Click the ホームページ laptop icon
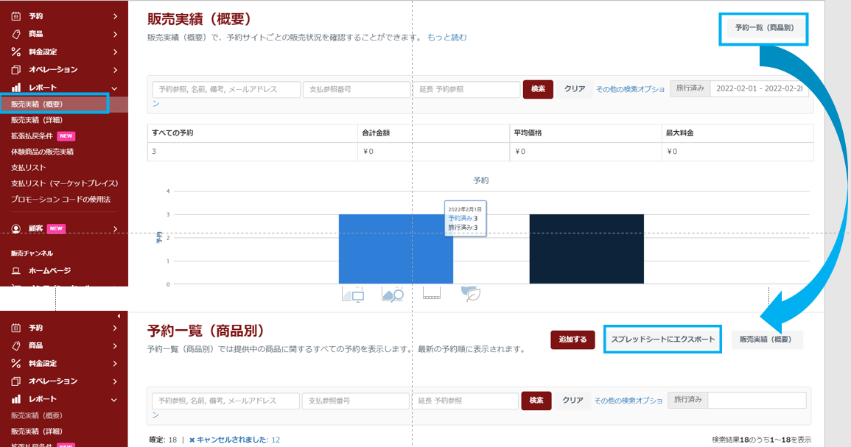The width and height of the screenshot is (851, 447). click(16, 270)
